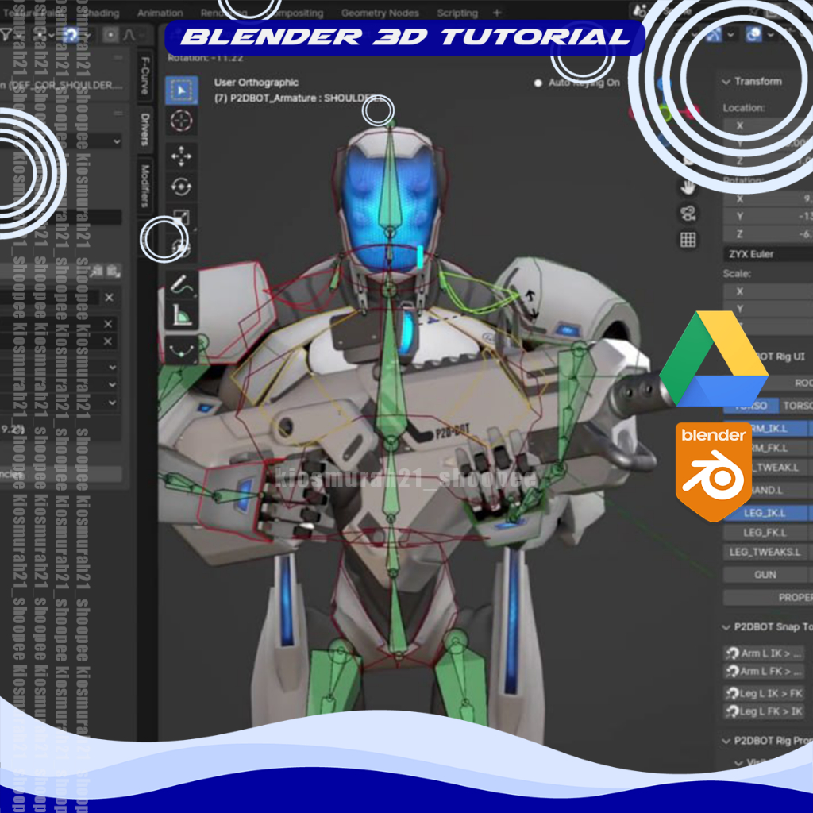Image resolution: width=813 pixels, height=813 pixels.
Task: Switch to the Animation workspace tab
Action: 160,13
